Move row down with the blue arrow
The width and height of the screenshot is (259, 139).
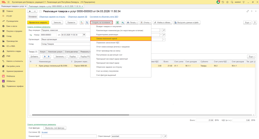coord(49,56)
